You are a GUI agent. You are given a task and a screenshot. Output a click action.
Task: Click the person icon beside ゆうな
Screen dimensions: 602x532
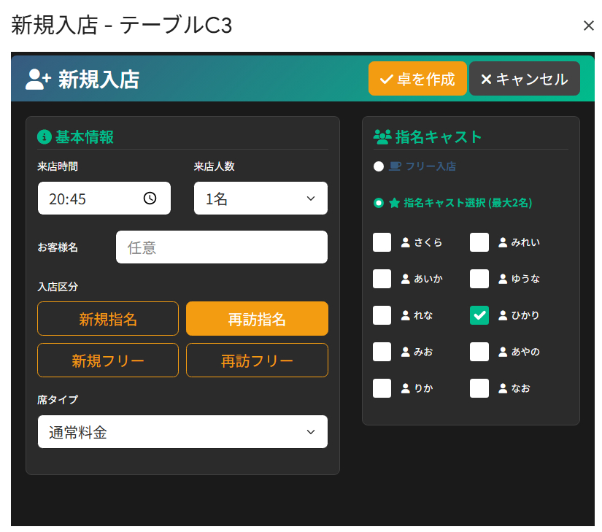(x=503, y=279)
